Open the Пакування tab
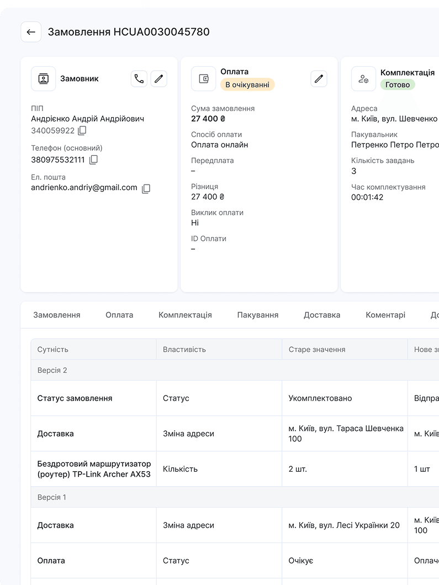 point(258,315)
